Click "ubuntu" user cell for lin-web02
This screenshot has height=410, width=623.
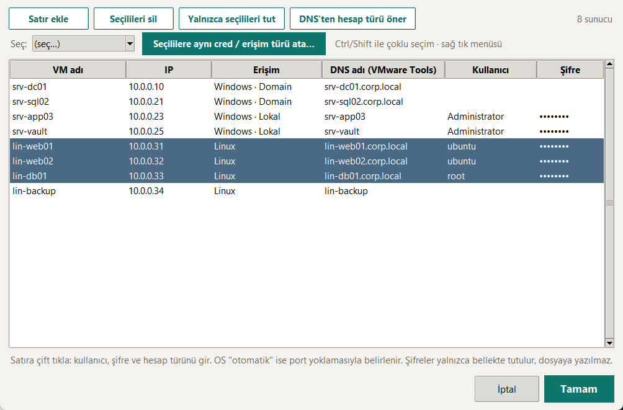coord(462,161)
